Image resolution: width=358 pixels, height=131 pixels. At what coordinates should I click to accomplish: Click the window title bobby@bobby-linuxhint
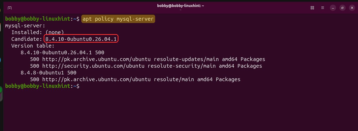180,6
